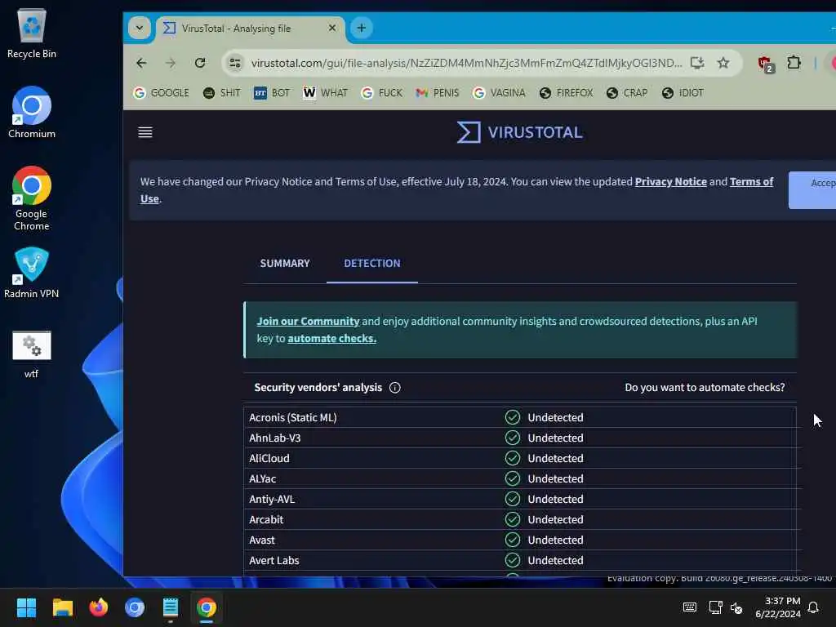Click the network display tray icon

(715, 607)
